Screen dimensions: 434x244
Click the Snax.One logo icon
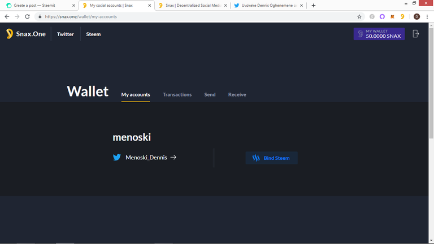[10, 34]
